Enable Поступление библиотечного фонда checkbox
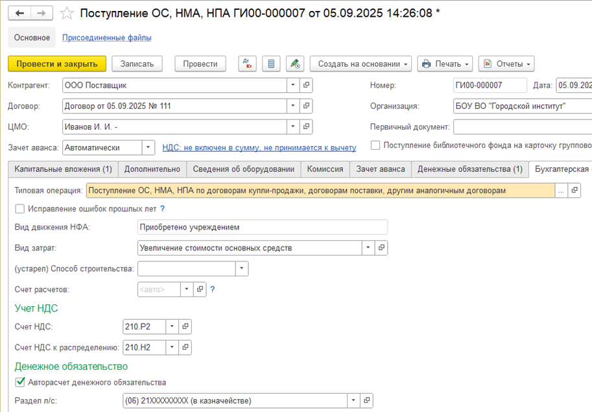592x412 pixels. tap(375, 145)
